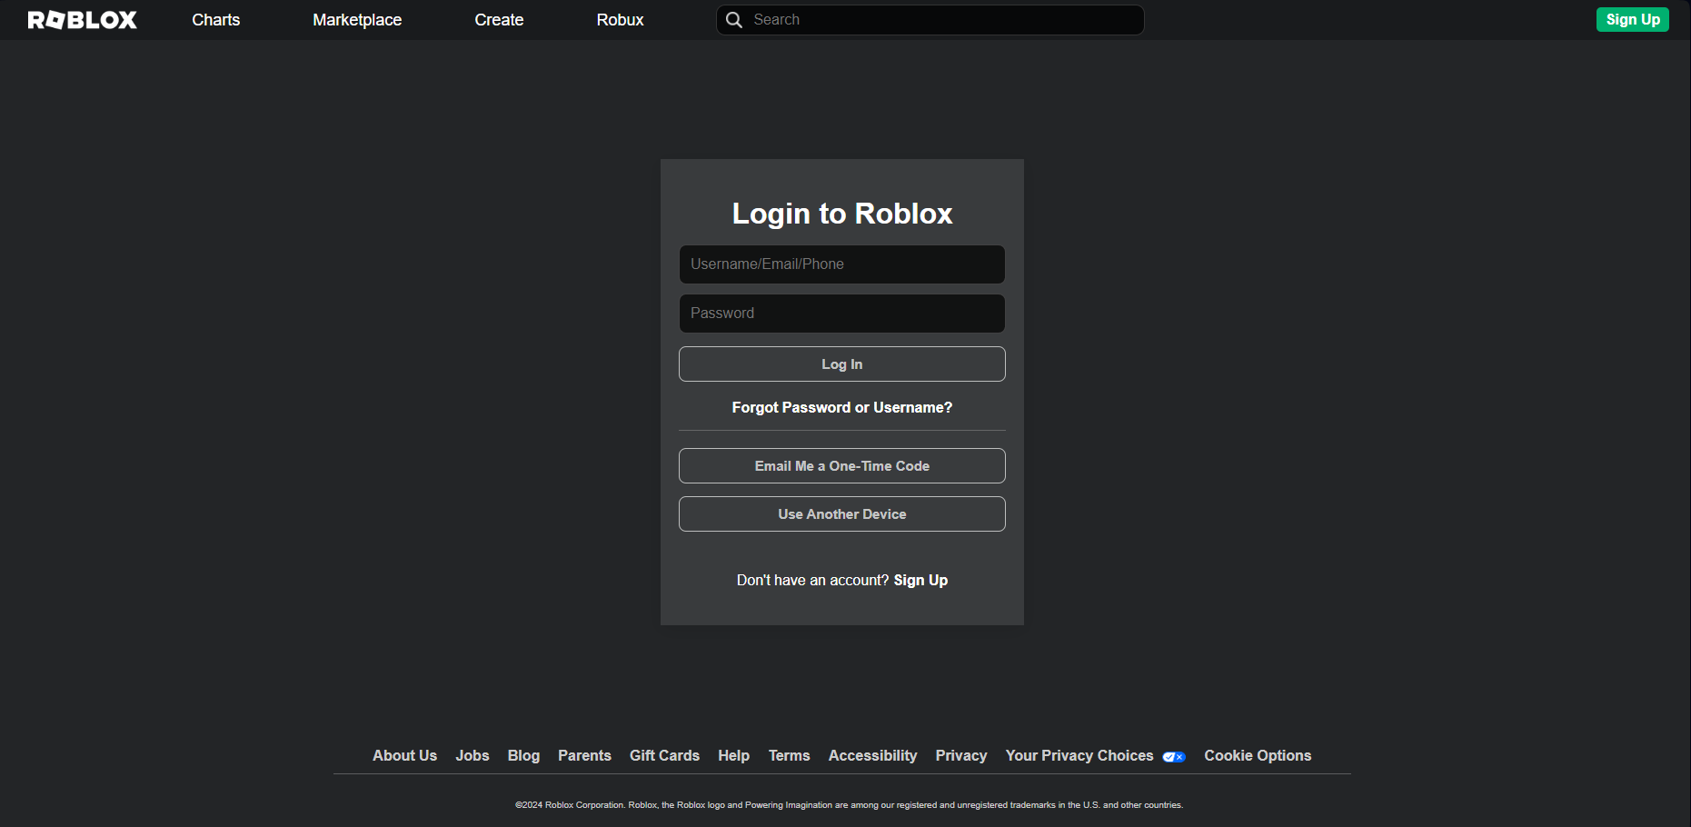Screen dimensions: 1691x827
Task: Open Cookie Options link
Action: coord(1258,756)
